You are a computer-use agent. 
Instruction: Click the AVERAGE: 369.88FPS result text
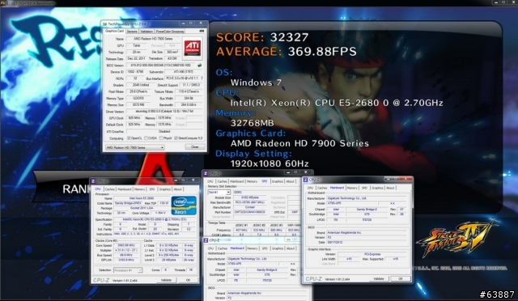point(287,52)
